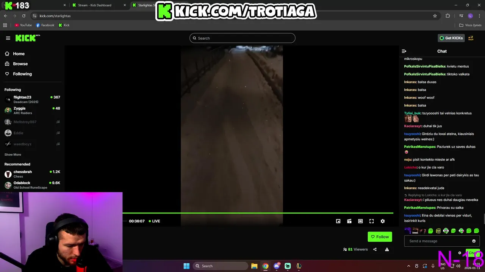This screenshot has width=485, height=272.
Task: Insert the angry yellow emote in quick emote bar
Action: pos(438,231)
